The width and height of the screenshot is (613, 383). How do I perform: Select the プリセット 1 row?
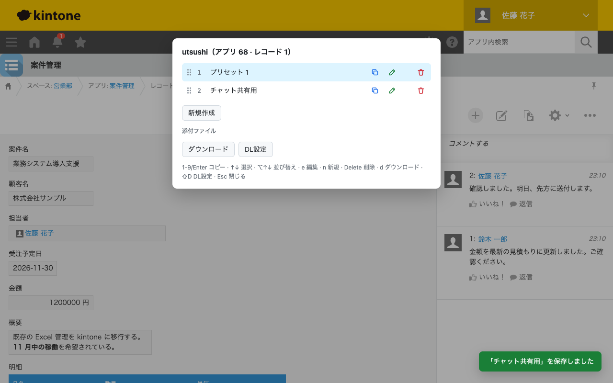(x=306, y=72)
